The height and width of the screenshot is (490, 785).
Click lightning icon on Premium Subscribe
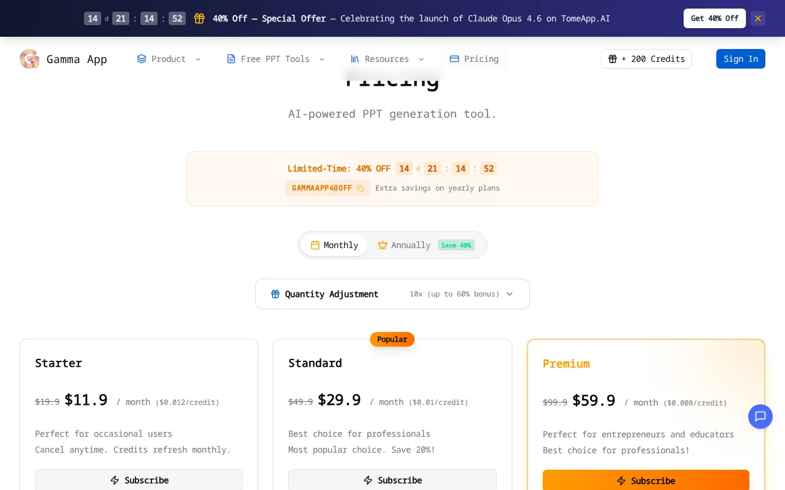pos(621,481)
